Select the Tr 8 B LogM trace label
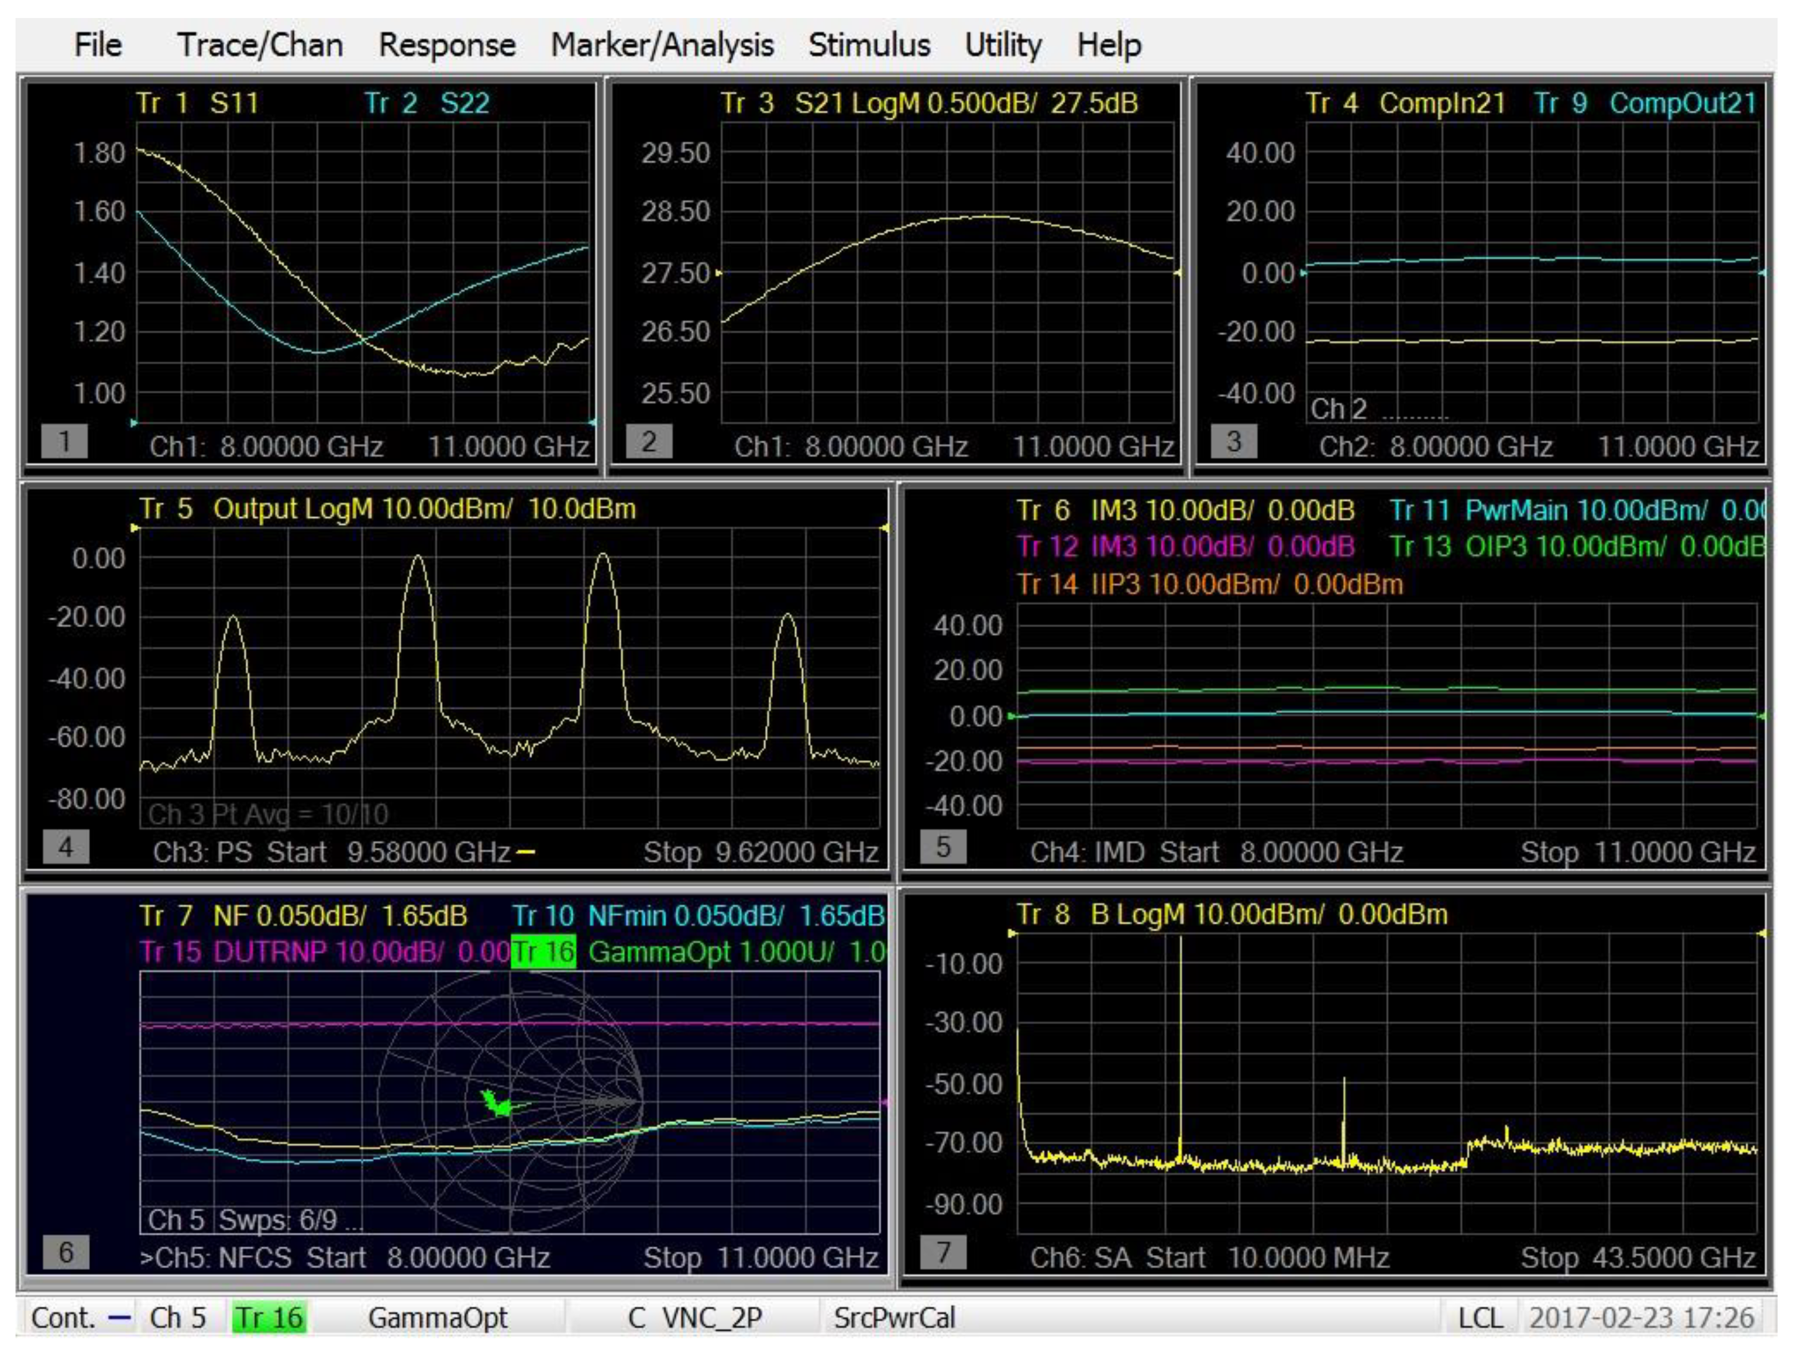This screenshot has width=1795, height=1355. 1232,915
